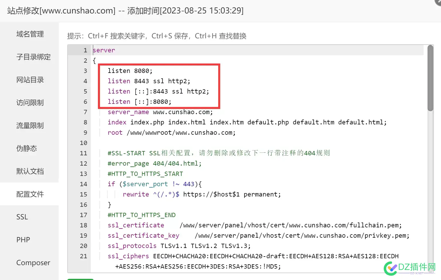Click the 'root /www/wwwroot/www.cunshao.com;' line
441x280 pixels.
[x=172, y=133]
